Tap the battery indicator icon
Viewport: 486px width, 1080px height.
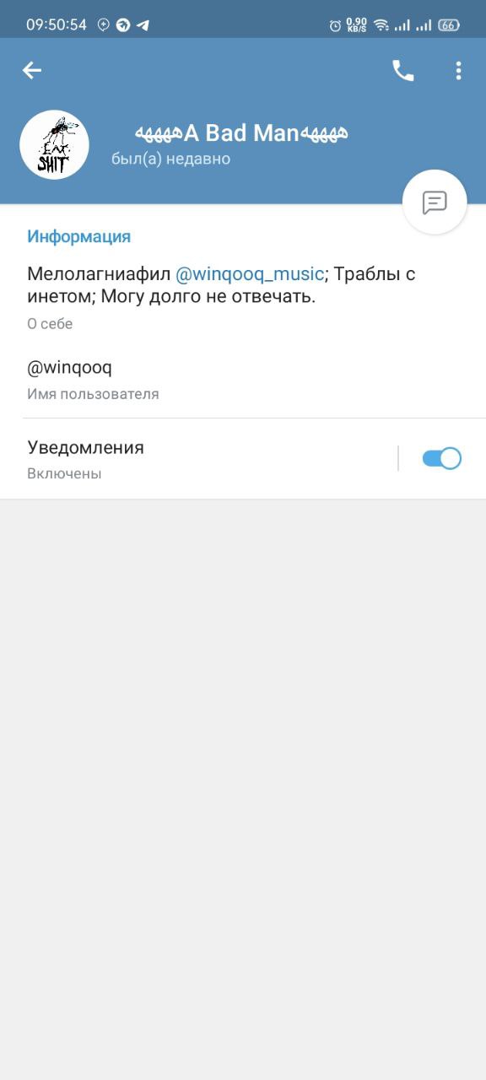(x=449, y=25)
